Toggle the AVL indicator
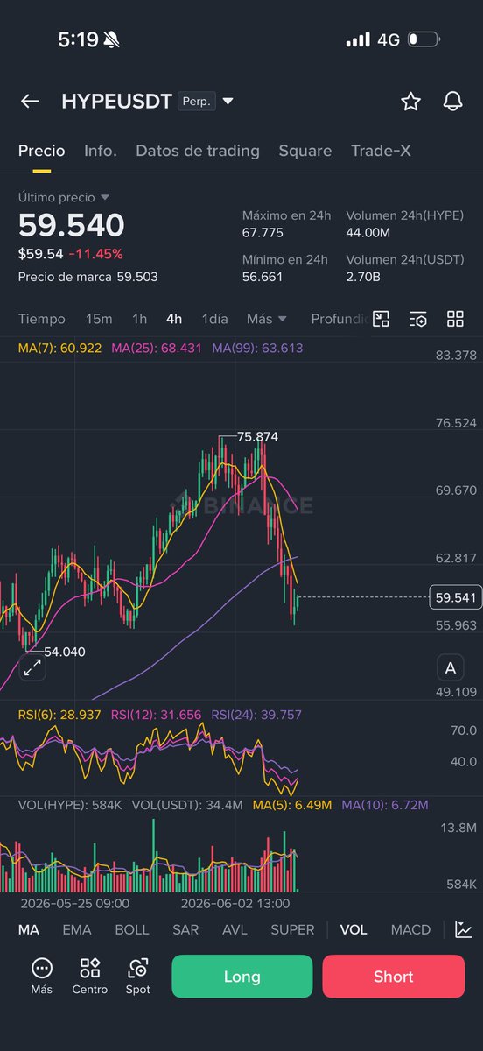 pos(234,930)
